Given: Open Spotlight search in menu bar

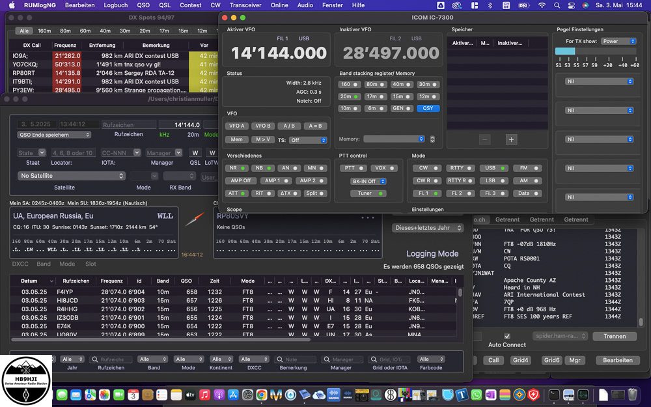Looking at the screenshot, I should pos(557,5).
